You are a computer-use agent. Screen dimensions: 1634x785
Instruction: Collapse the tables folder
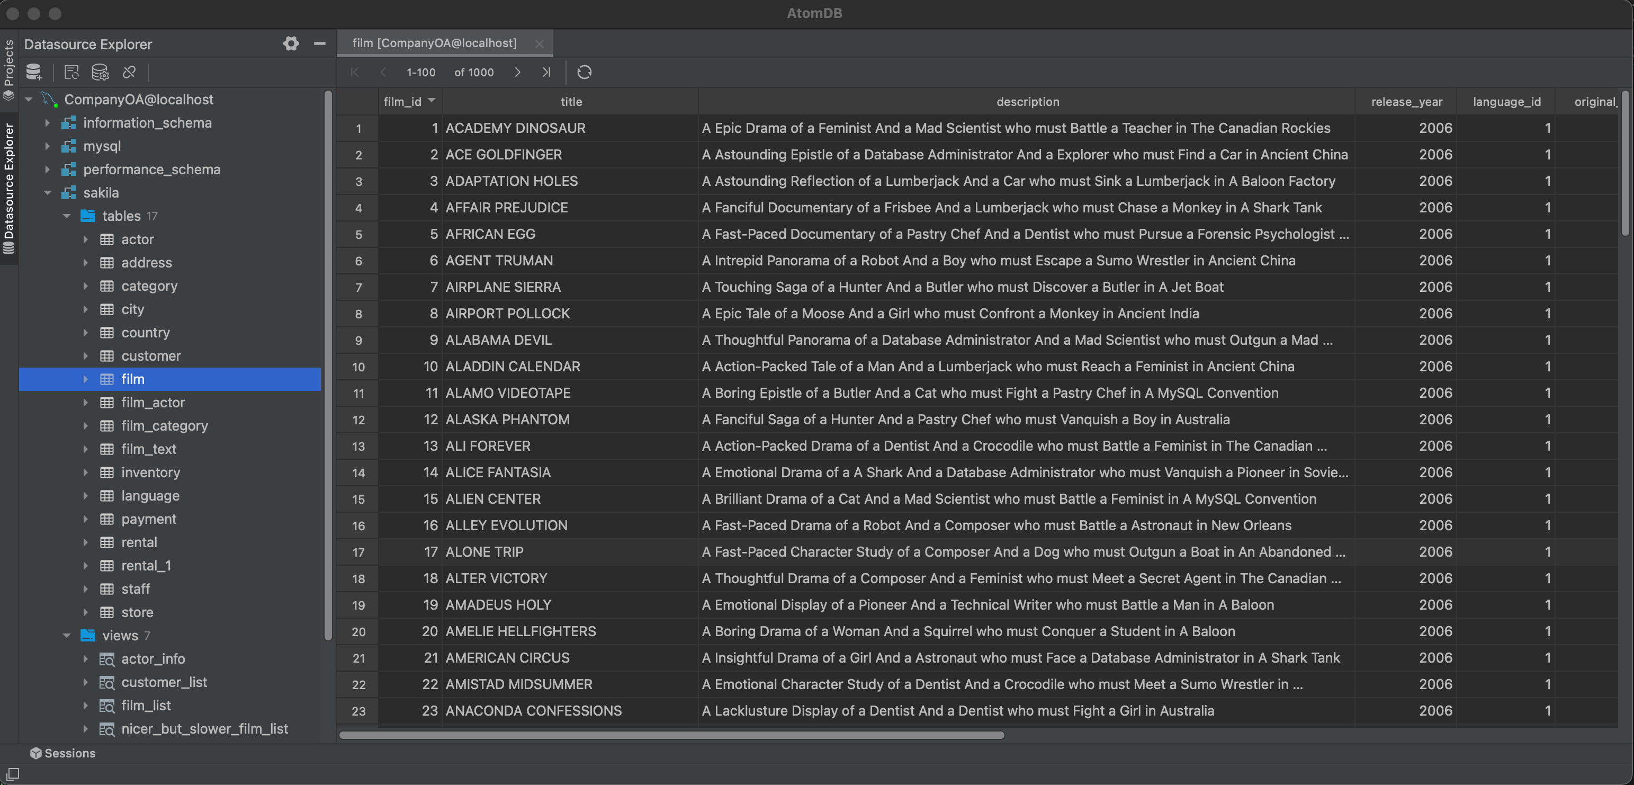(x=67, y=217)
